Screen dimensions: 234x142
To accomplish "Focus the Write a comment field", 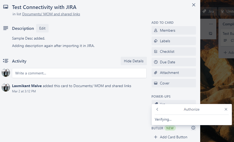I will pyautogui.click(x=79, y=73).
